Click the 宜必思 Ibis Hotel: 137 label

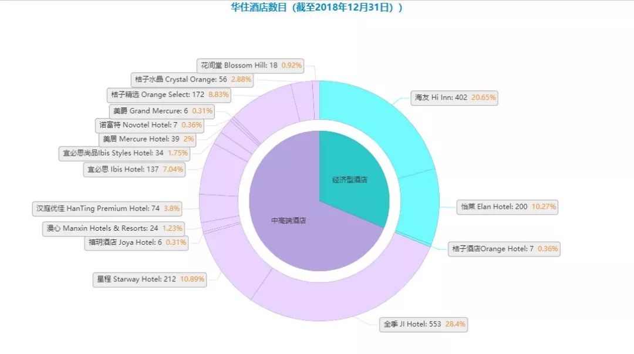click(x=134, y=169)
